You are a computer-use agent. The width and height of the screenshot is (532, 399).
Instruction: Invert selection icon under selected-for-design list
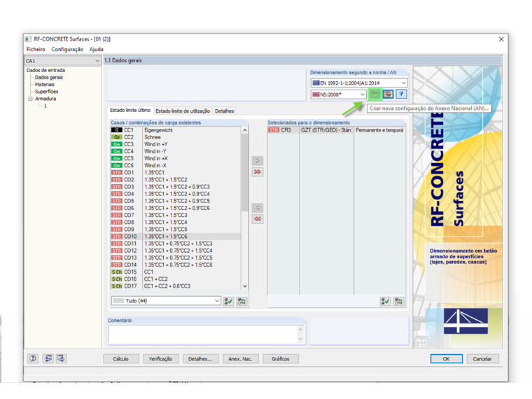(x=398, y=301)
